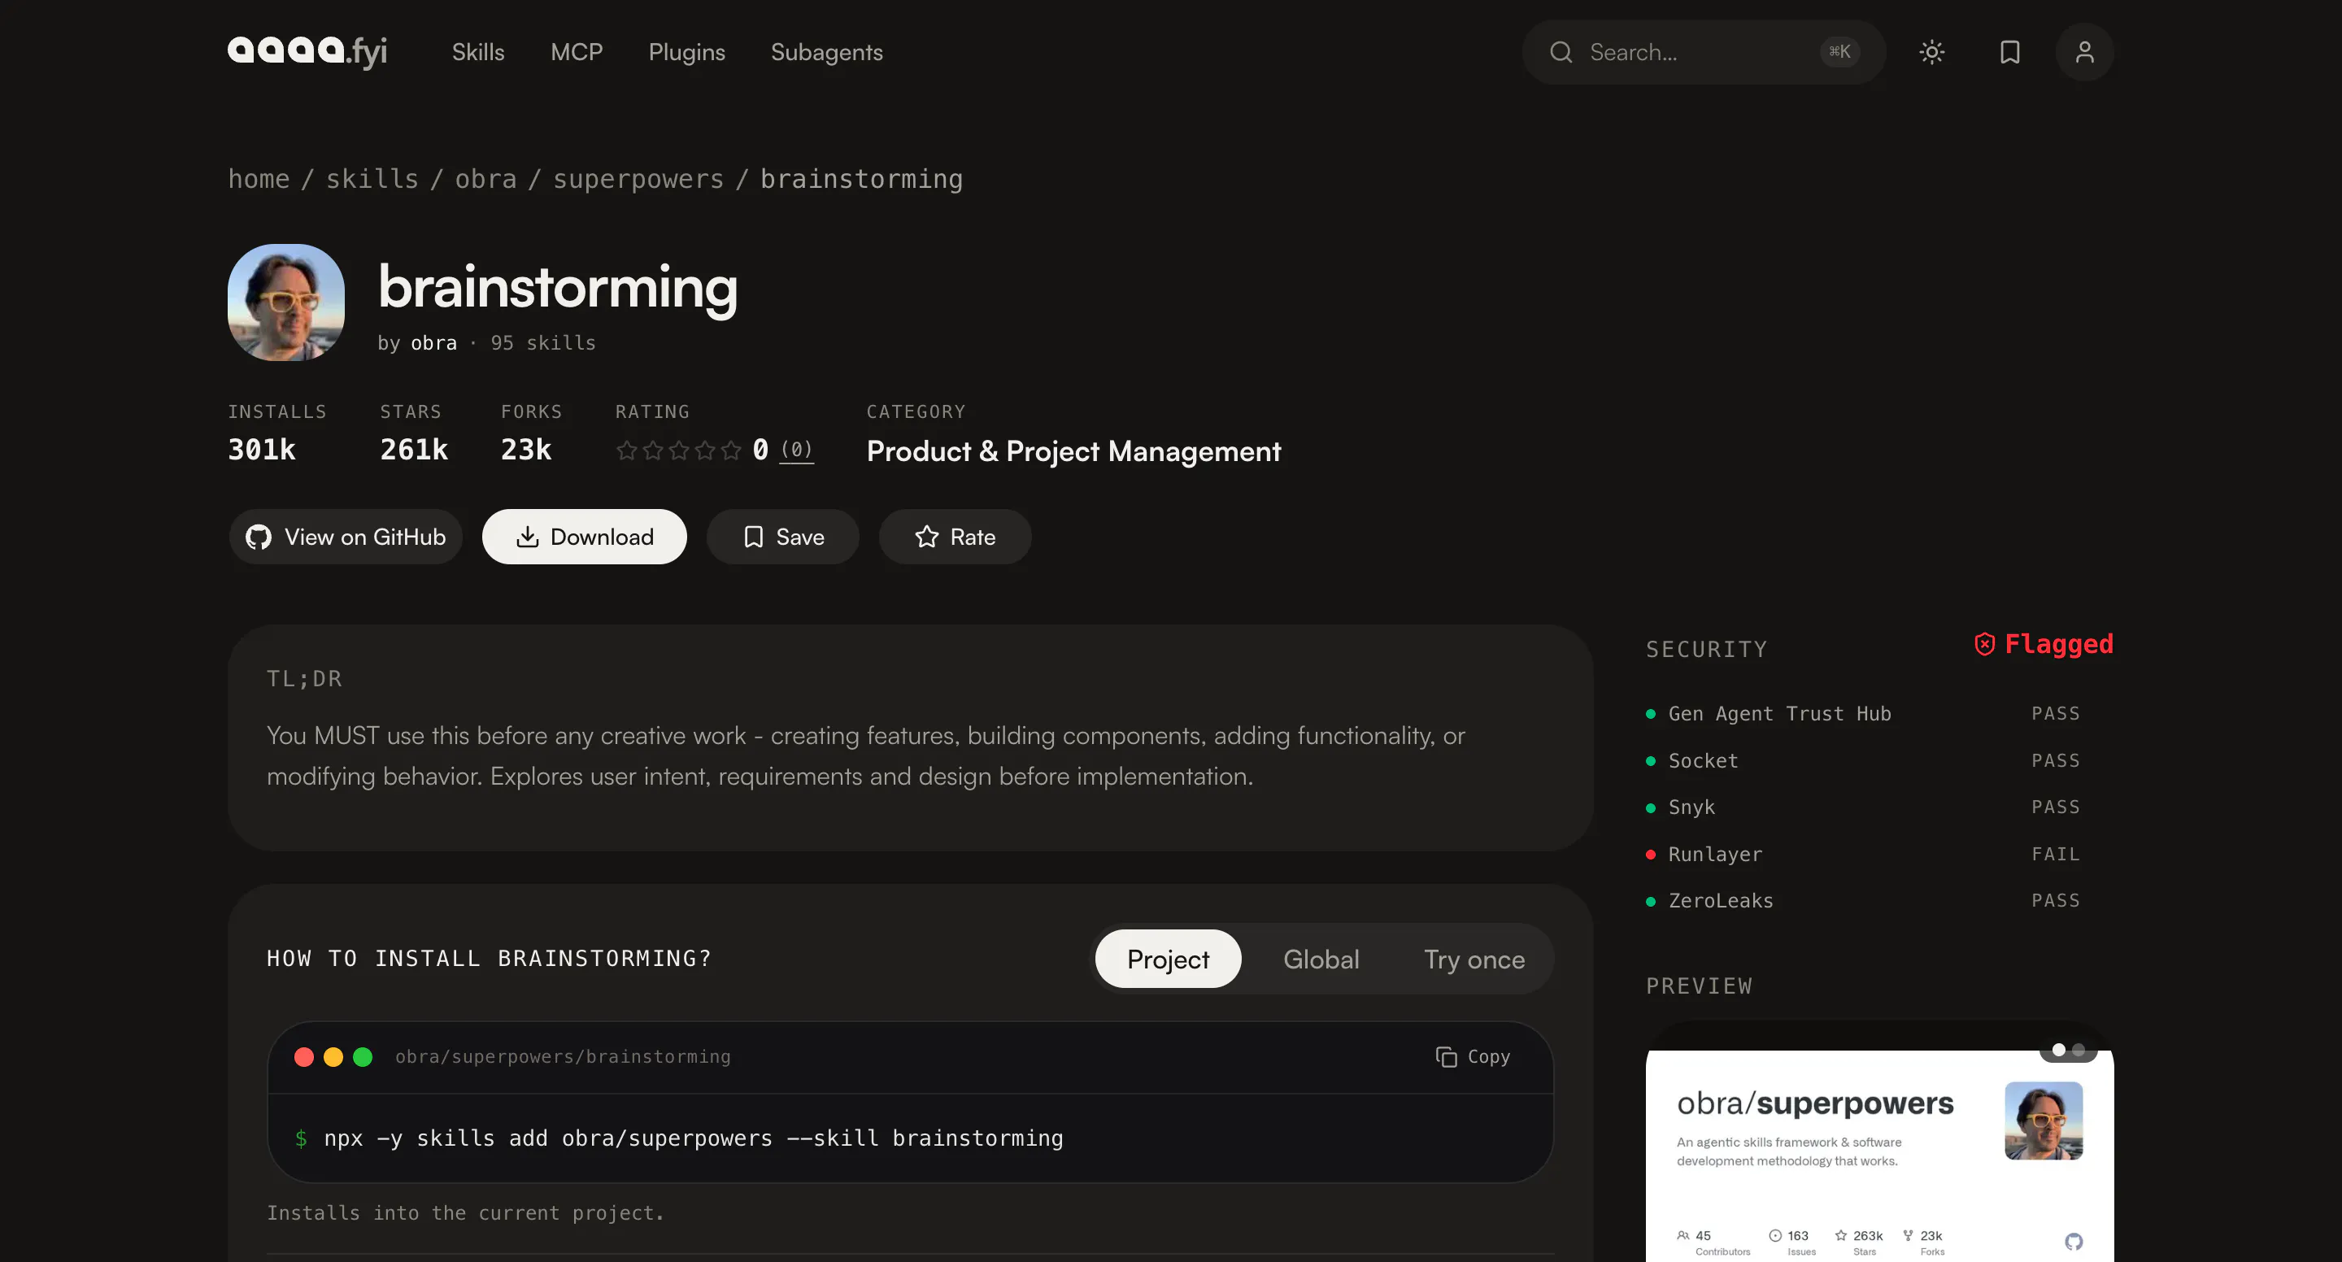Select the first preview carousel dot
Screen dimensions: 2342x1262
(x=2058, y=1050)
